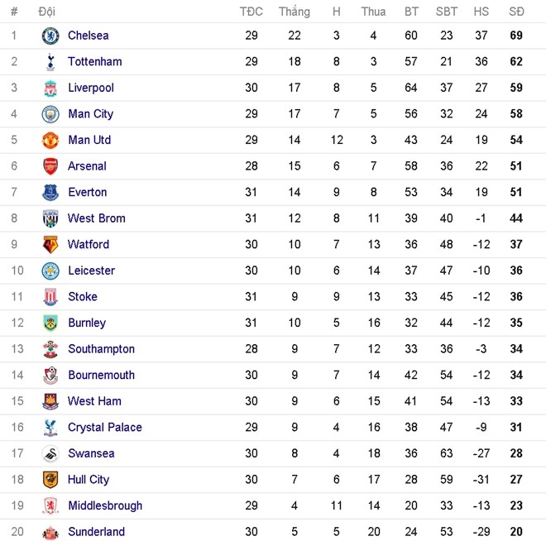Click the TĐC matches played header
Image resolution: width=546 pixels, height=541 pixels.
251,12
